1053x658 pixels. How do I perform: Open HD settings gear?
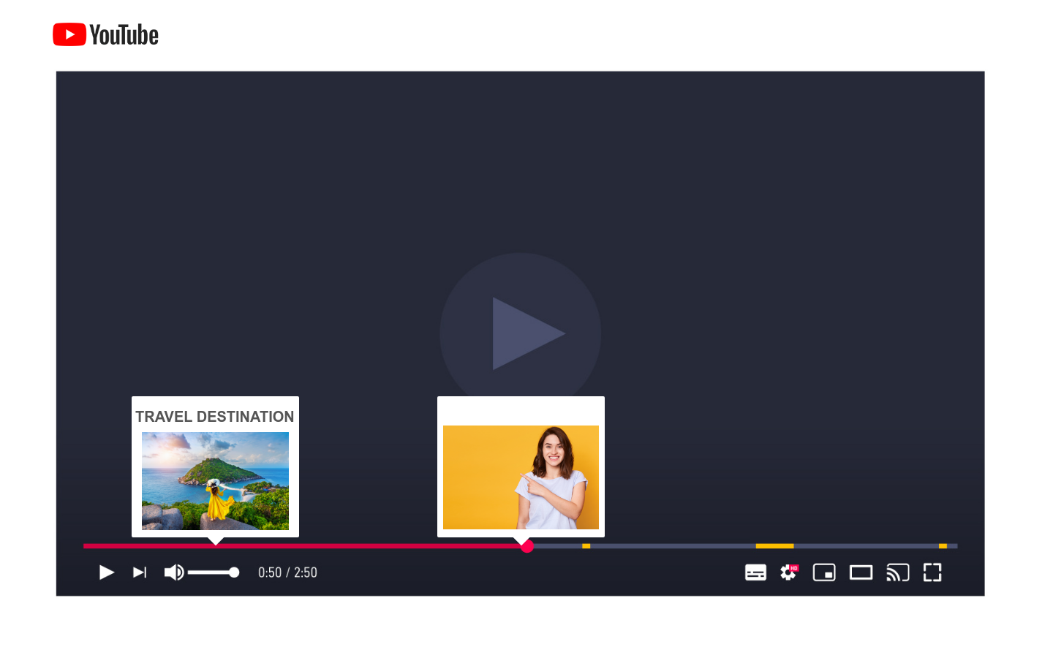[789, 572]
